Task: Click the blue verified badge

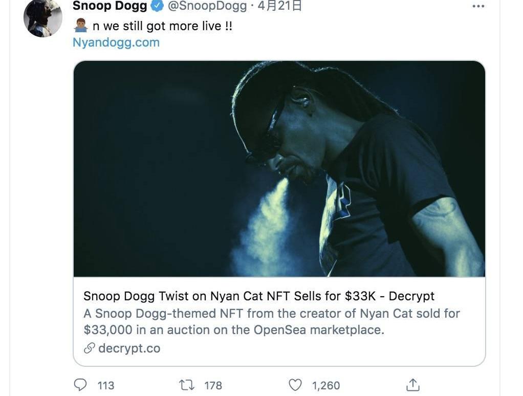Action: point(157,6)
